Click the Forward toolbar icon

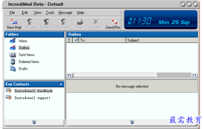(x=63, y=22)
